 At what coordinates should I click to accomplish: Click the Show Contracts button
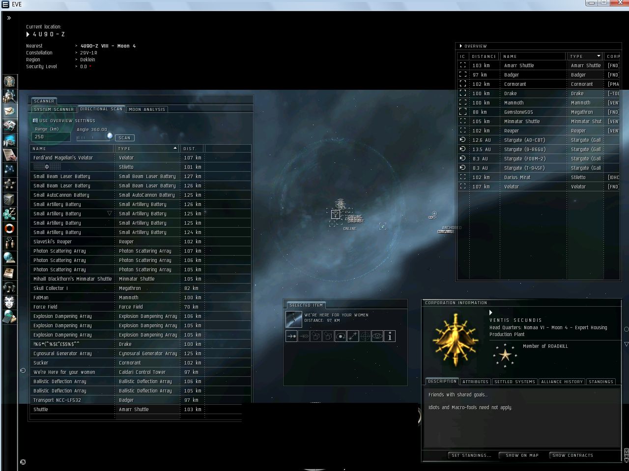click(x=572, y=455)
